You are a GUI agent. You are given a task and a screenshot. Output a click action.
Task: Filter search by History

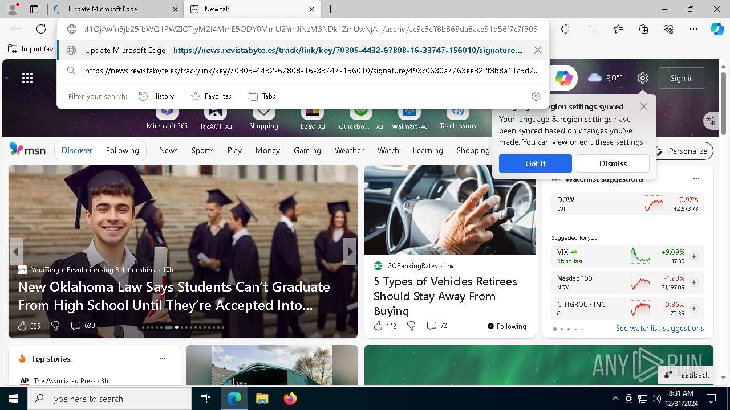pos(156,96)
